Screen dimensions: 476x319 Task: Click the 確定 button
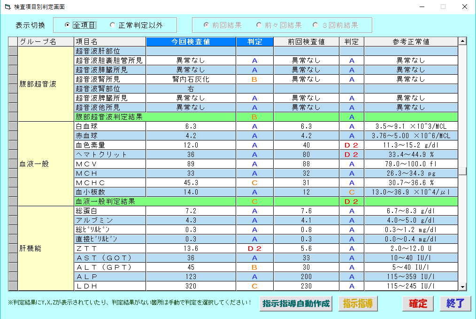(418, 303)
